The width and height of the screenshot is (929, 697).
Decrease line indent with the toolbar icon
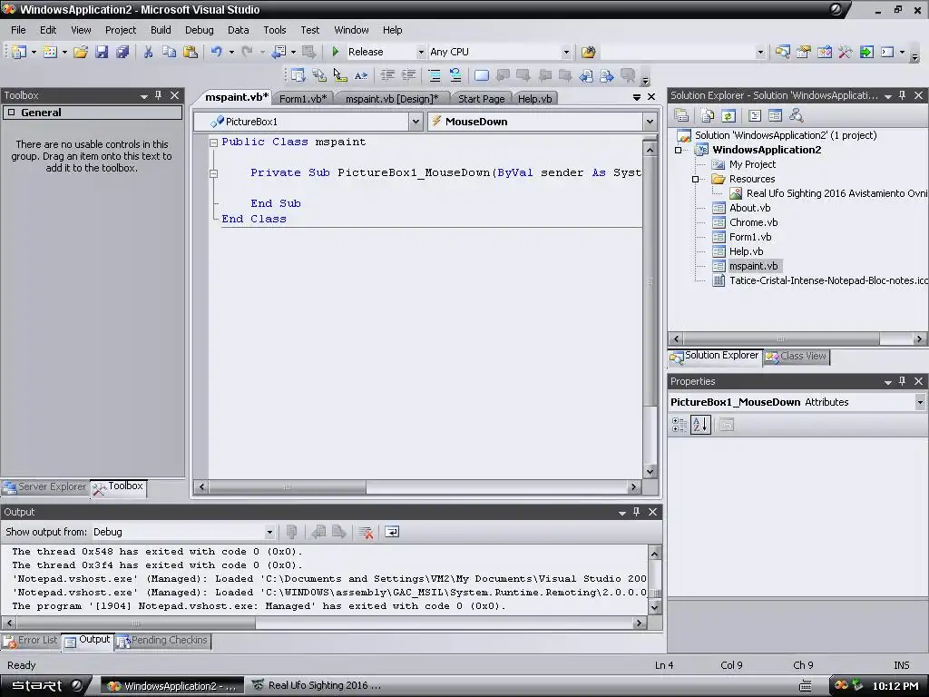coord(387,75)
